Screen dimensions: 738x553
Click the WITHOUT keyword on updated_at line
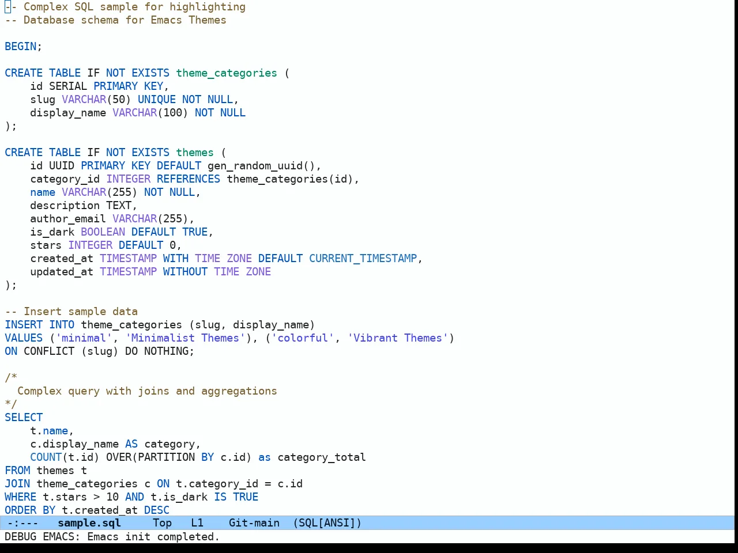(185, 272)
